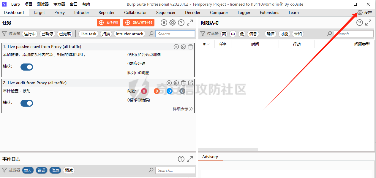Open help icon in 事件日志 panel
The image size is (376, 178).
[181, 159]
